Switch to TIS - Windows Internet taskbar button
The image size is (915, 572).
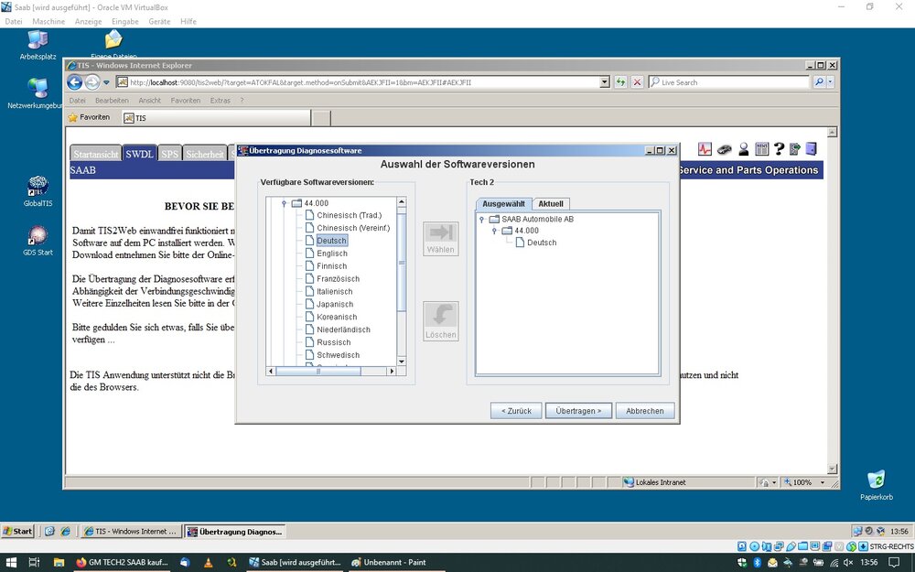(x=131, y=531)
